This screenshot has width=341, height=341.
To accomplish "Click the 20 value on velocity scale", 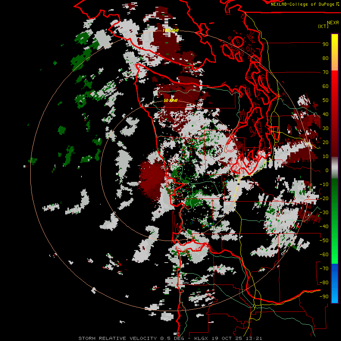I will 325,142.
